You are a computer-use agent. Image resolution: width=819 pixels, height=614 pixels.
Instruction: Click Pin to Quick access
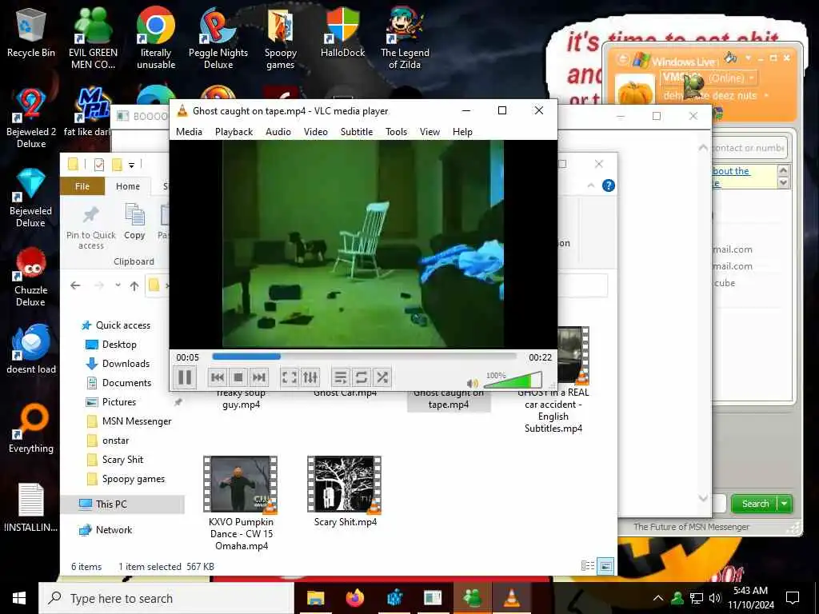coord(91,228)
